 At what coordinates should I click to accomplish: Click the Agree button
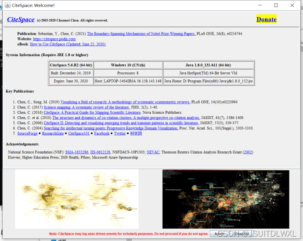click(x=220, y=234)
